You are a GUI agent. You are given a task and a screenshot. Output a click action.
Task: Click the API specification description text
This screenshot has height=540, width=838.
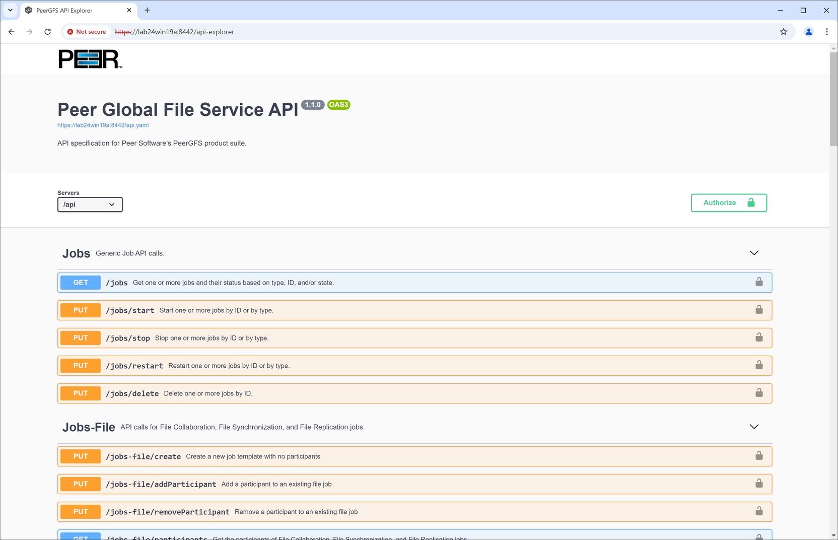pos(152,143)
